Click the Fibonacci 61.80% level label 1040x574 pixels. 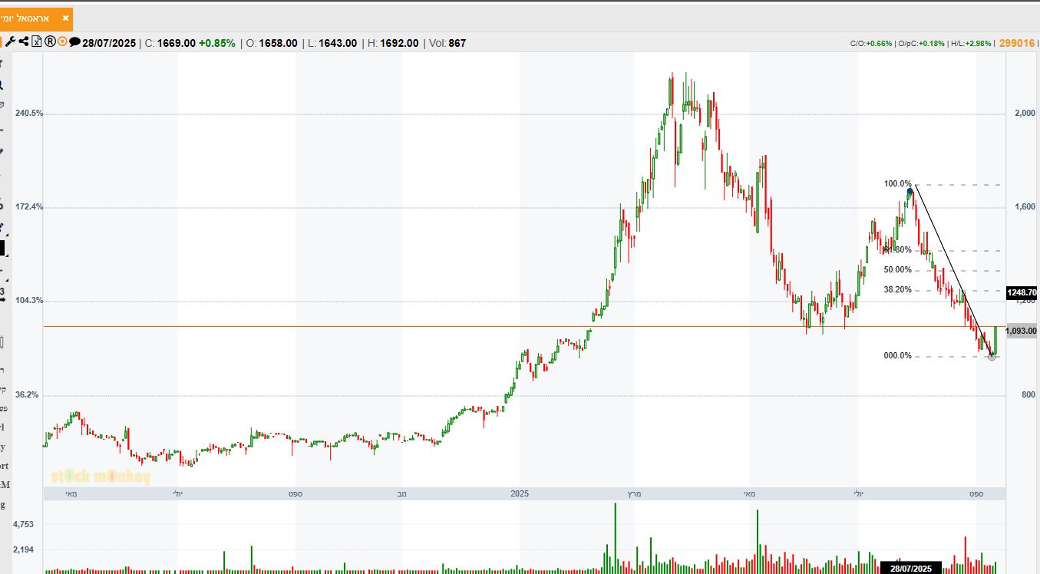pyautogui.click(x=897, y=250)
